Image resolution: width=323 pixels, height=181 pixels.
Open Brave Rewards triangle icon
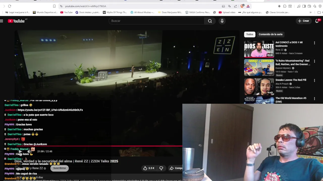[248, 6]
